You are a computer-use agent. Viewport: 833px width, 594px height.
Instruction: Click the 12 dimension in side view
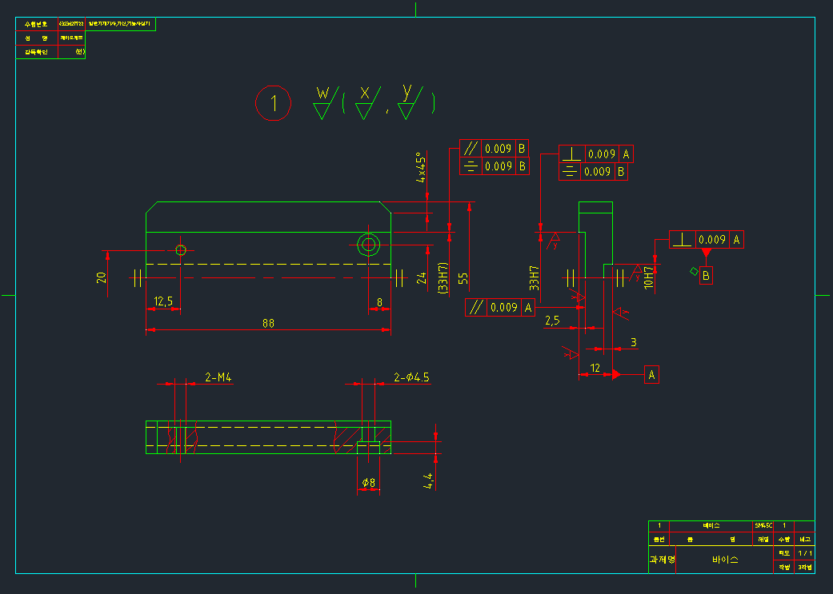point(595,368)
